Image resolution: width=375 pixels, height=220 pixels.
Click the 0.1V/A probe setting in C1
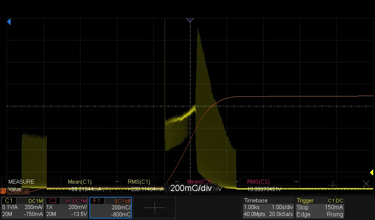pos(10,207)
